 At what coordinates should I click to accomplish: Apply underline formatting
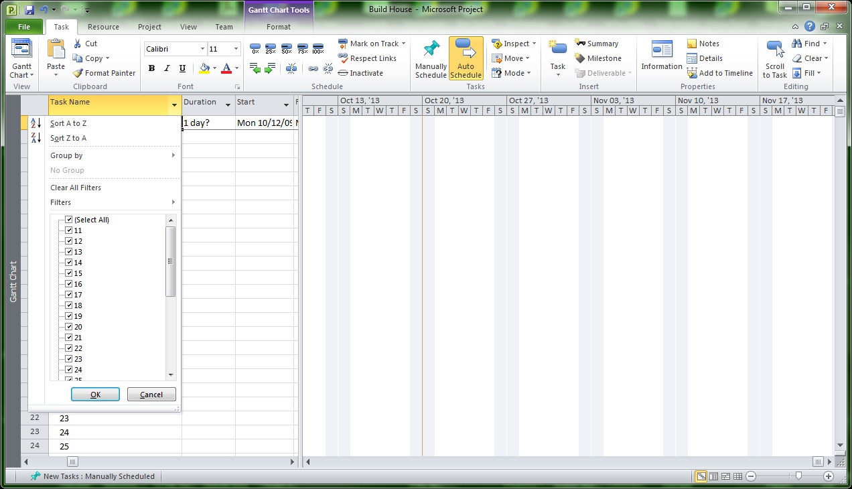(182, 68)
